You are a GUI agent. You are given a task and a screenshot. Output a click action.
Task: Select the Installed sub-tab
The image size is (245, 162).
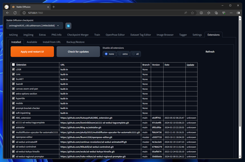16,42
